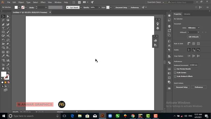Viewport: 211px width, 119px height.
Task: Open the zoom level dropdown in status bar
Action: click(21, 112)
